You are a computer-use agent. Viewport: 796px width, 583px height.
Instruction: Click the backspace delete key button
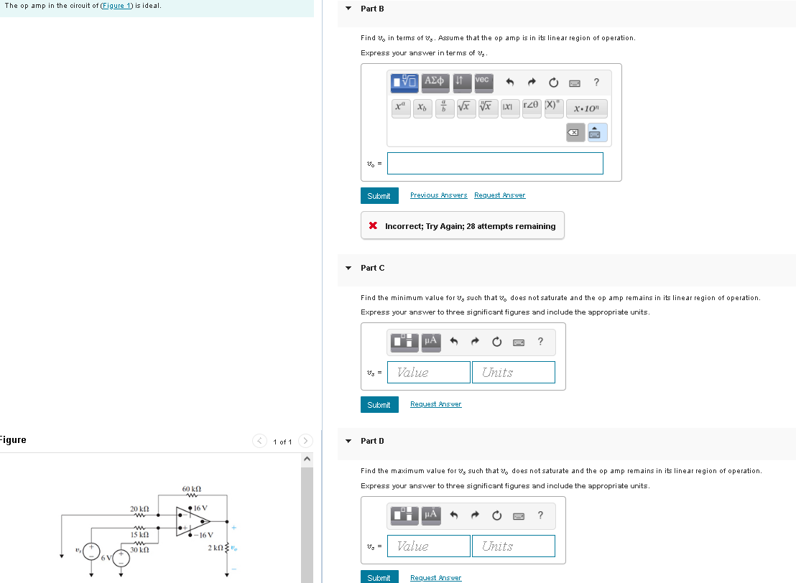[x=575, y=132]
